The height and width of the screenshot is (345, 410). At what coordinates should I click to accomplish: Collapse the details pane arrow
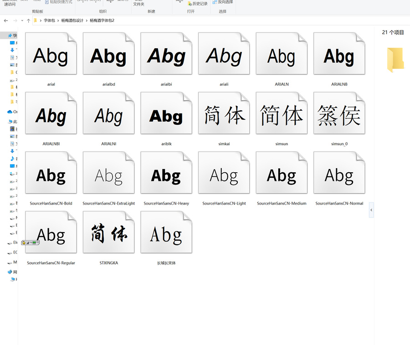point(371,210)
